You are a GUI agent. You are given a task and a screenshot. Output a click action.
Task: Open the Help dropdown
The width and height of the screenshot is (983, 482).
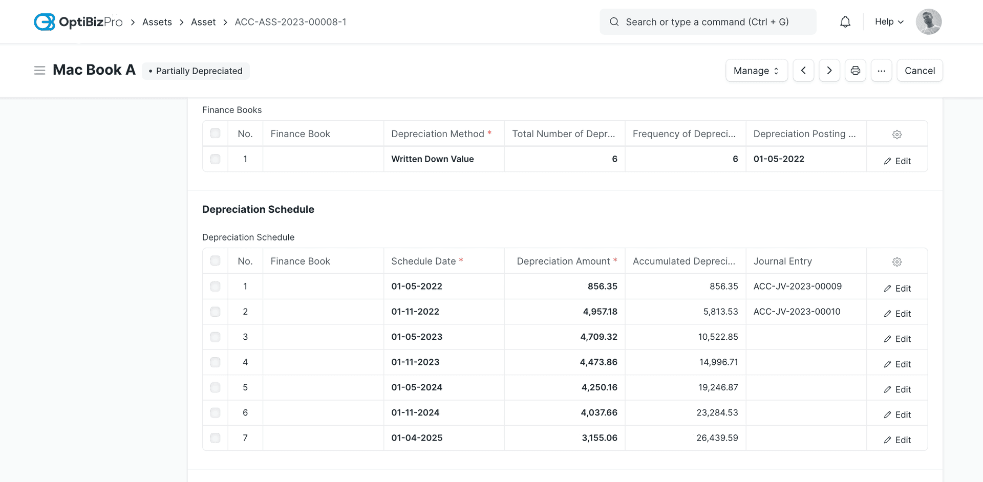point(888,21)
